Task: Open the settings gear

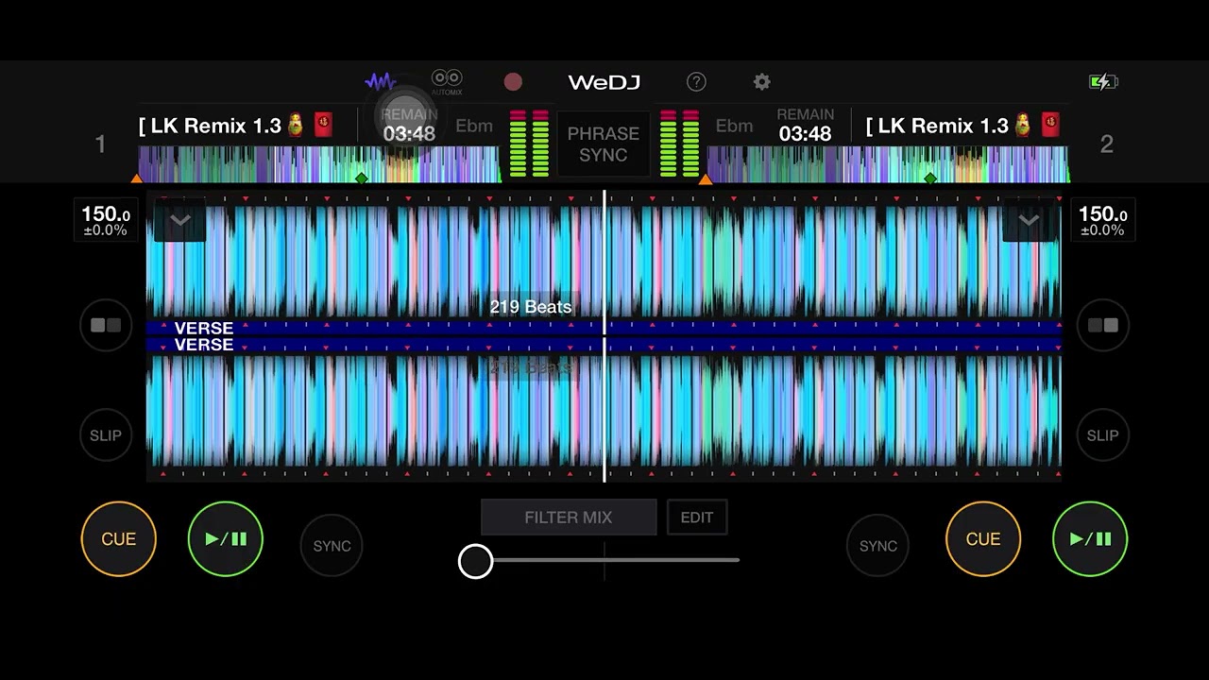Action: (x=761, y=82)
